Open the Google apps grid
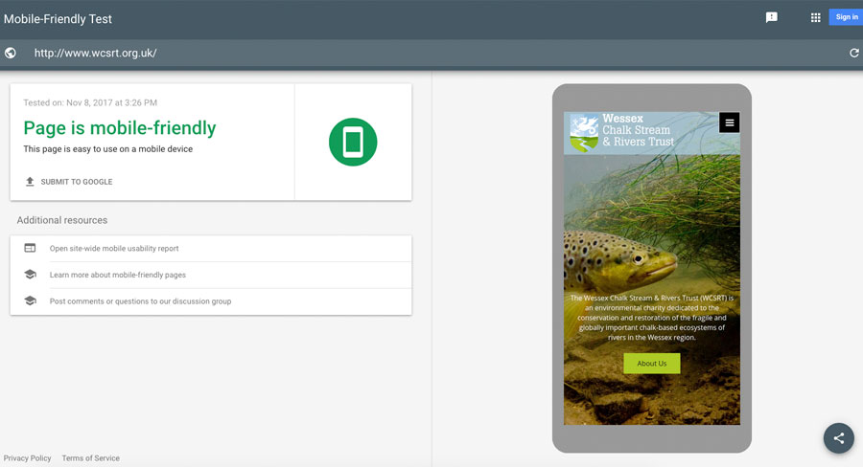Screen dimensions: 863x467 (815, 17)
